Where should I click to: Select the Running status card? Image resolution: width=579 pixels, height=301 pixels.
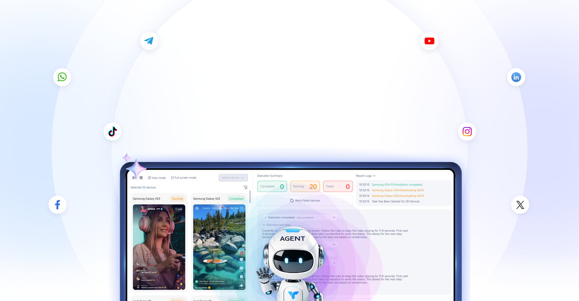point(305,187)
